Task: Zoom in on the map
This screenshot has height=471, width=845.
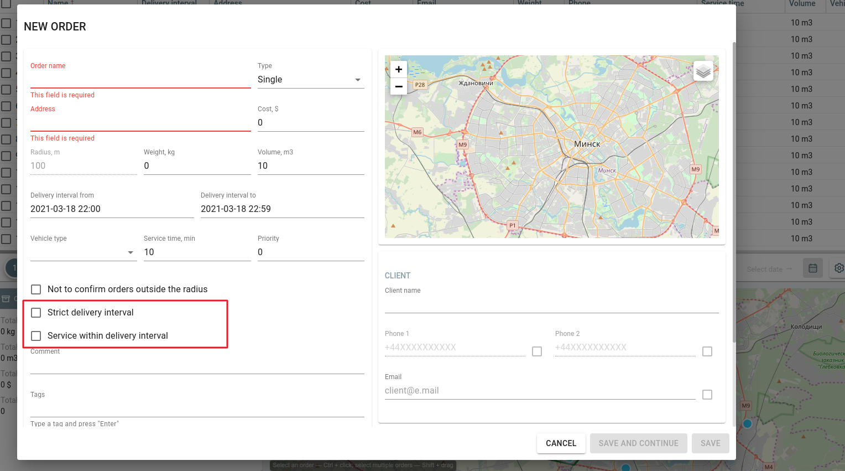Action: point(399,69)
